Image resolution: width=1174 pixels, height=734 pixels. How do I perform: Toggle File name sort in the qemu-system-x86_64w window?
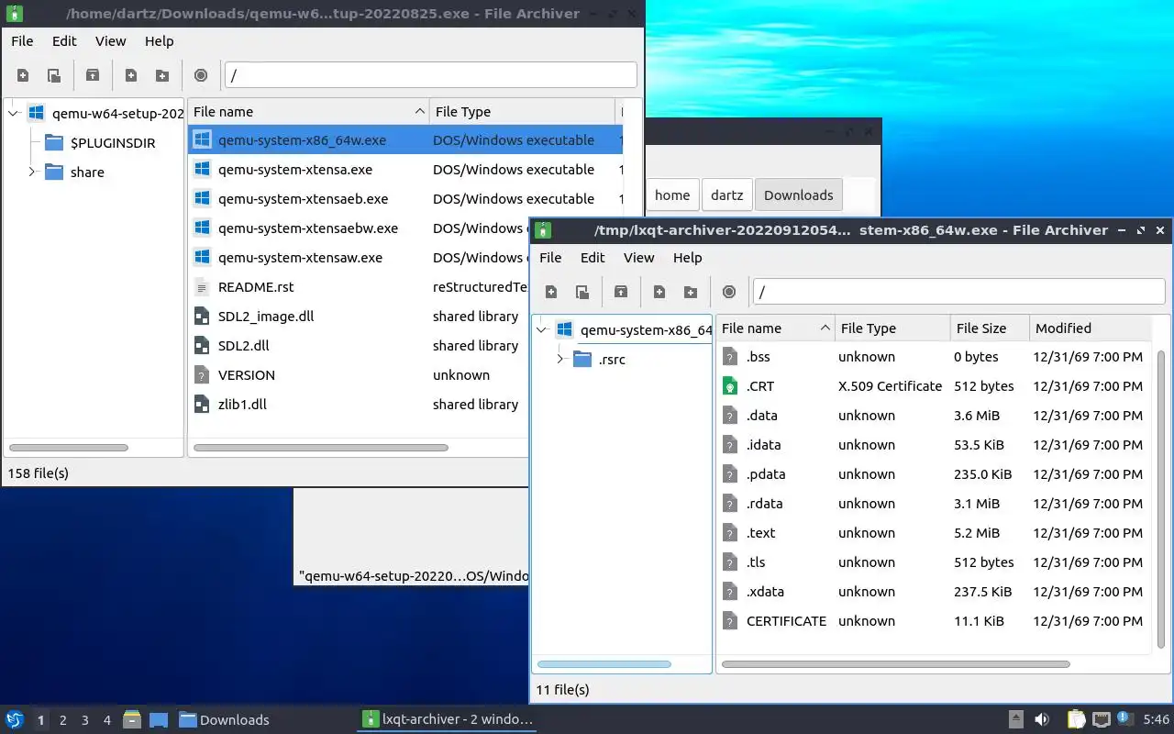point(776,328)
